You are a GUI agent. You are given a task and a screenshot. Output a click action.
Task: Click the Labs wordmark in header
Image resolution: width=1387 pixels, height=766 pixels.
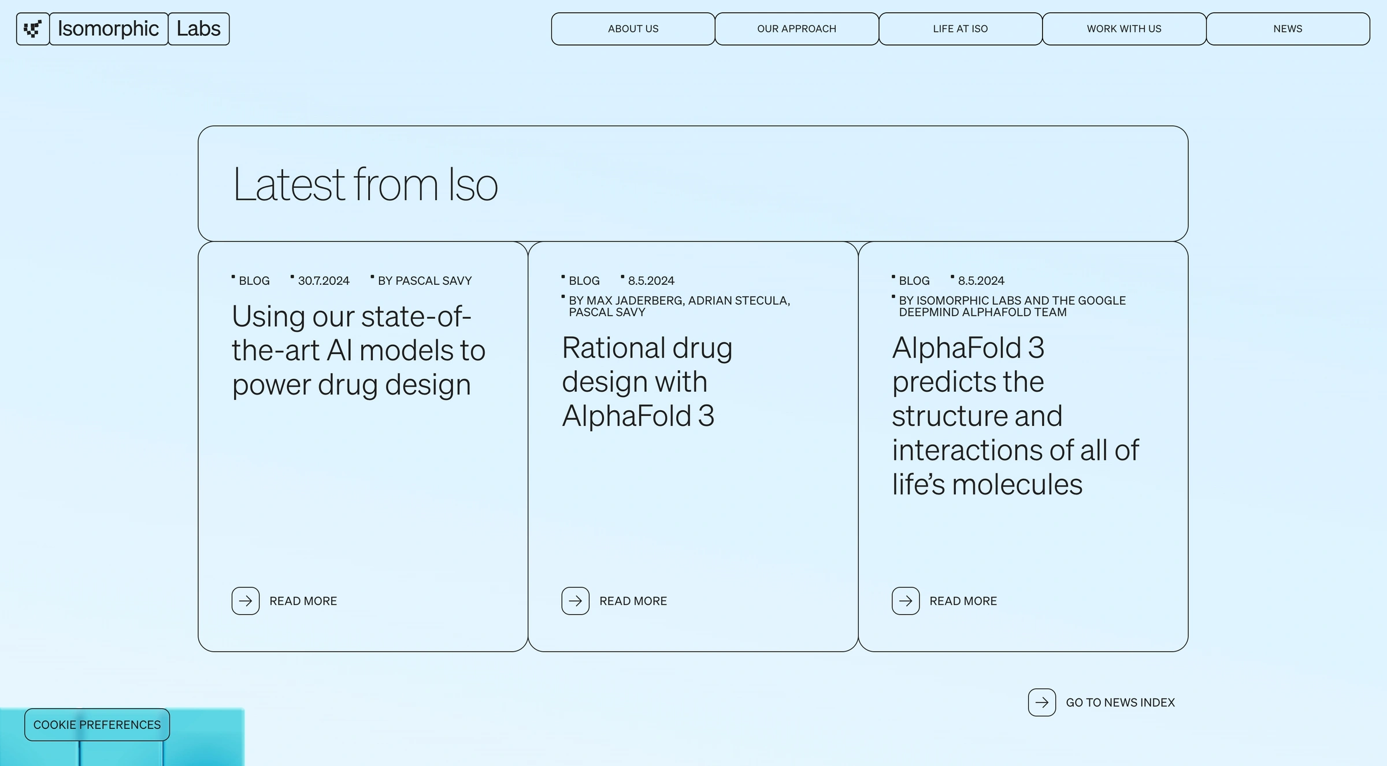tap(199, 29)
